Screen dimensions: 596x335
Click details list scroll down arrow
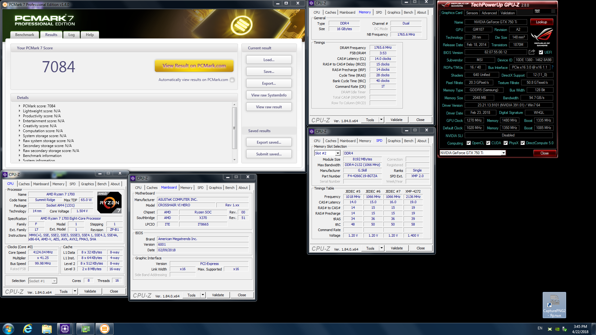coord(234,160)
